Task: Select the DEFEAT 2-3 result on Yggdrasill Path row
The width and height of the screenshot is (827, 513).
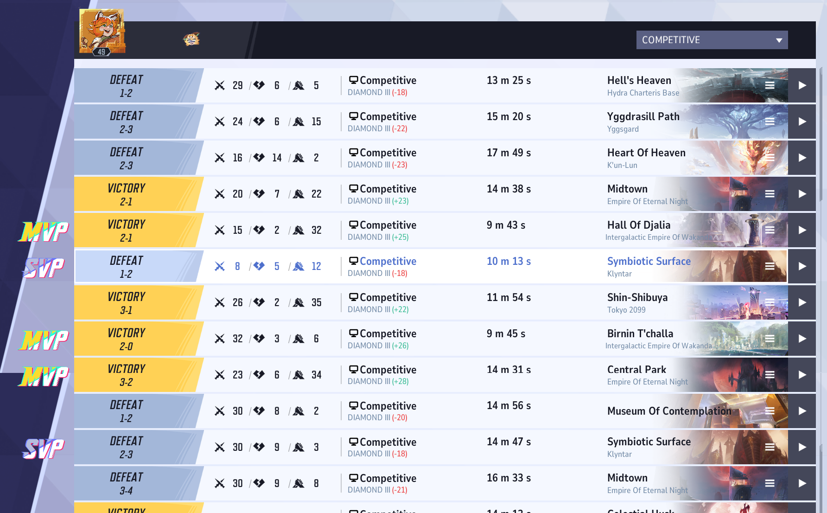Action: click(x=138, y=122)
